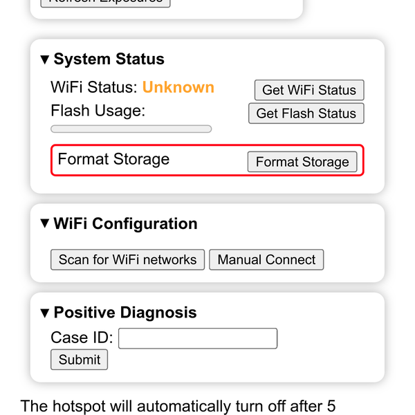This screenshot has width=415, height=415.
Task: Collapse the System Status disclosure triangle
Action: click(x=45, y=60)
